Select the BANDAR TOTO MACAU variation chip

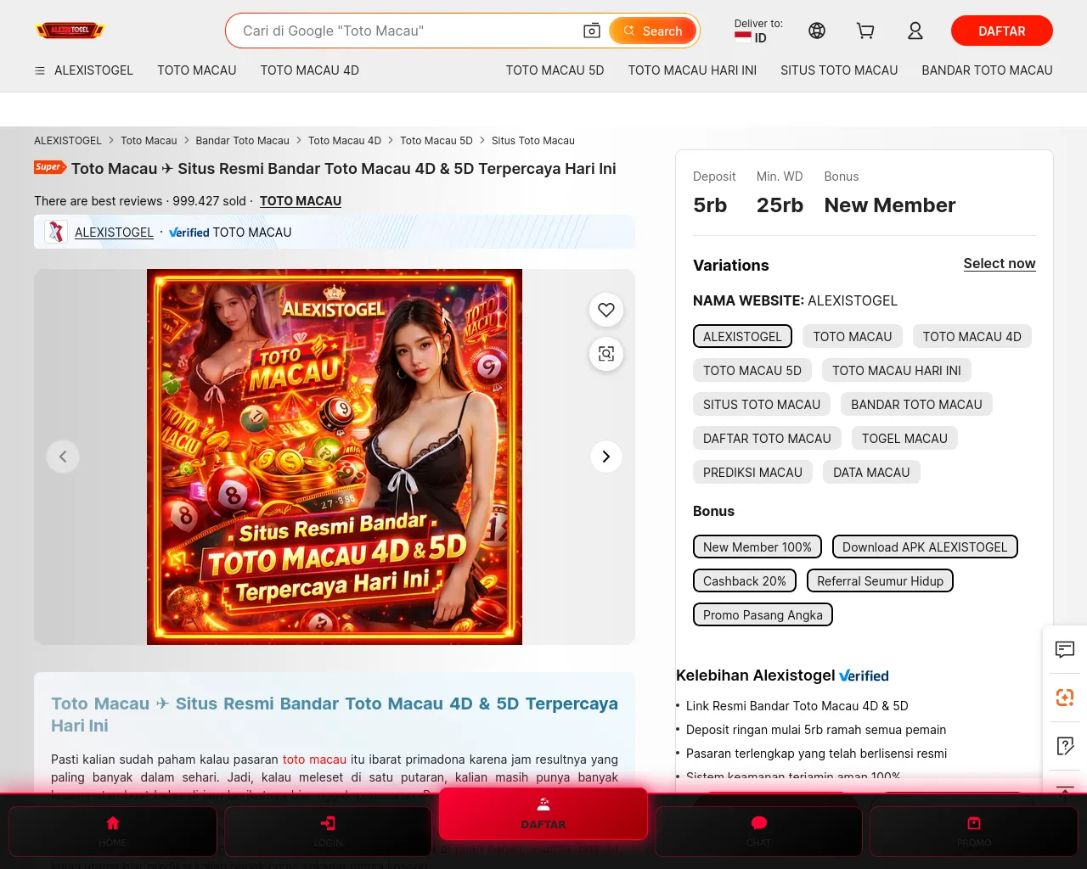[x=916, y=405]
